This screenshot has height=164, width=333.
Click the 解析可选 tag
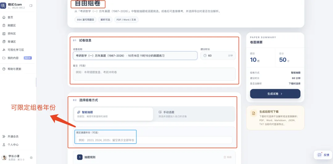pos(105,20)
